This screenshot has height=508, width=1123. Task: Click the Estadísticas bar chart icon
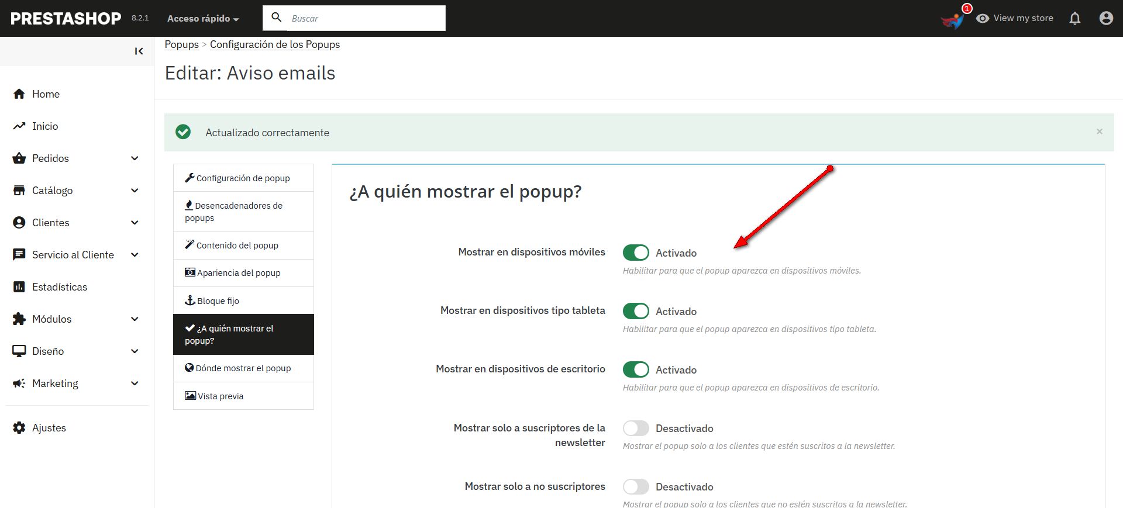[x=19, y=287]
